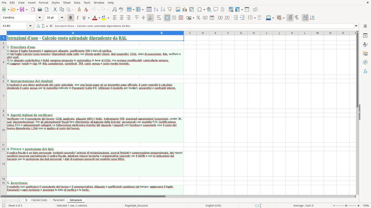Open the Conditional Formatting dropdown arrow
The image size is (371, 208).
point(284,18)
